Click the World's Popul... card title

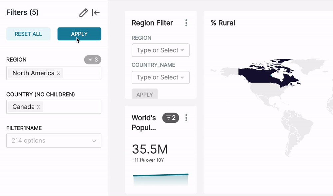pos(144,123)
